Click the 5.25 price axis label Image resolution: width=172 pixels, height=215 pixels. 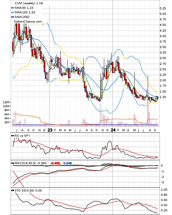(163, 8)
